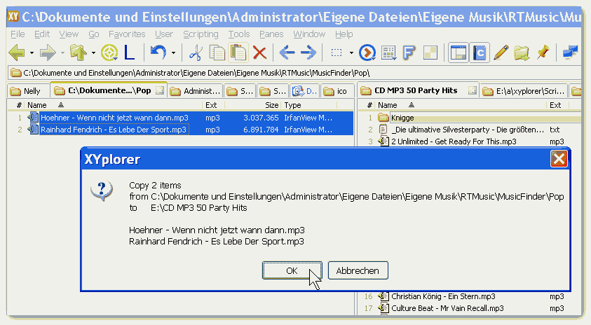Open the Panes menu

coord(271,34)
